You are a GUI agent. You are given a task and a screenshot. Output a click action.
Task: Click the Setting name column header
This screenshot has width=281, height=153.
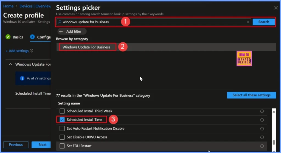[69, 103]
